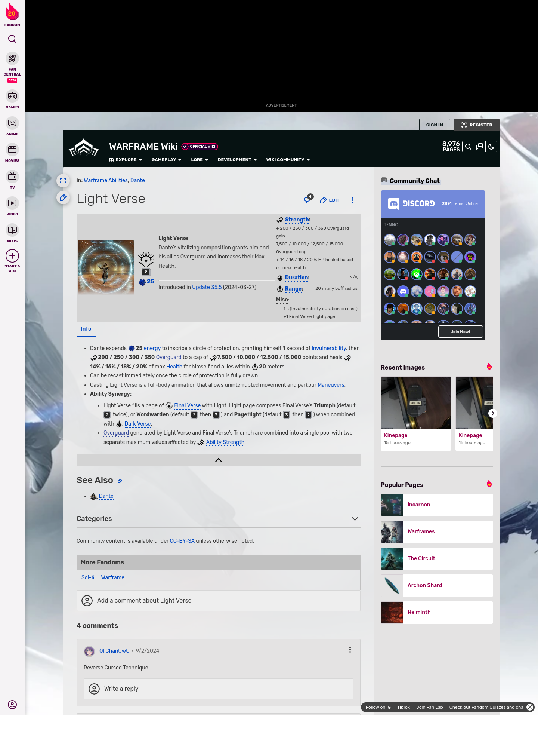Open Movies clapperboard icon in sidebar

(12, 150)
